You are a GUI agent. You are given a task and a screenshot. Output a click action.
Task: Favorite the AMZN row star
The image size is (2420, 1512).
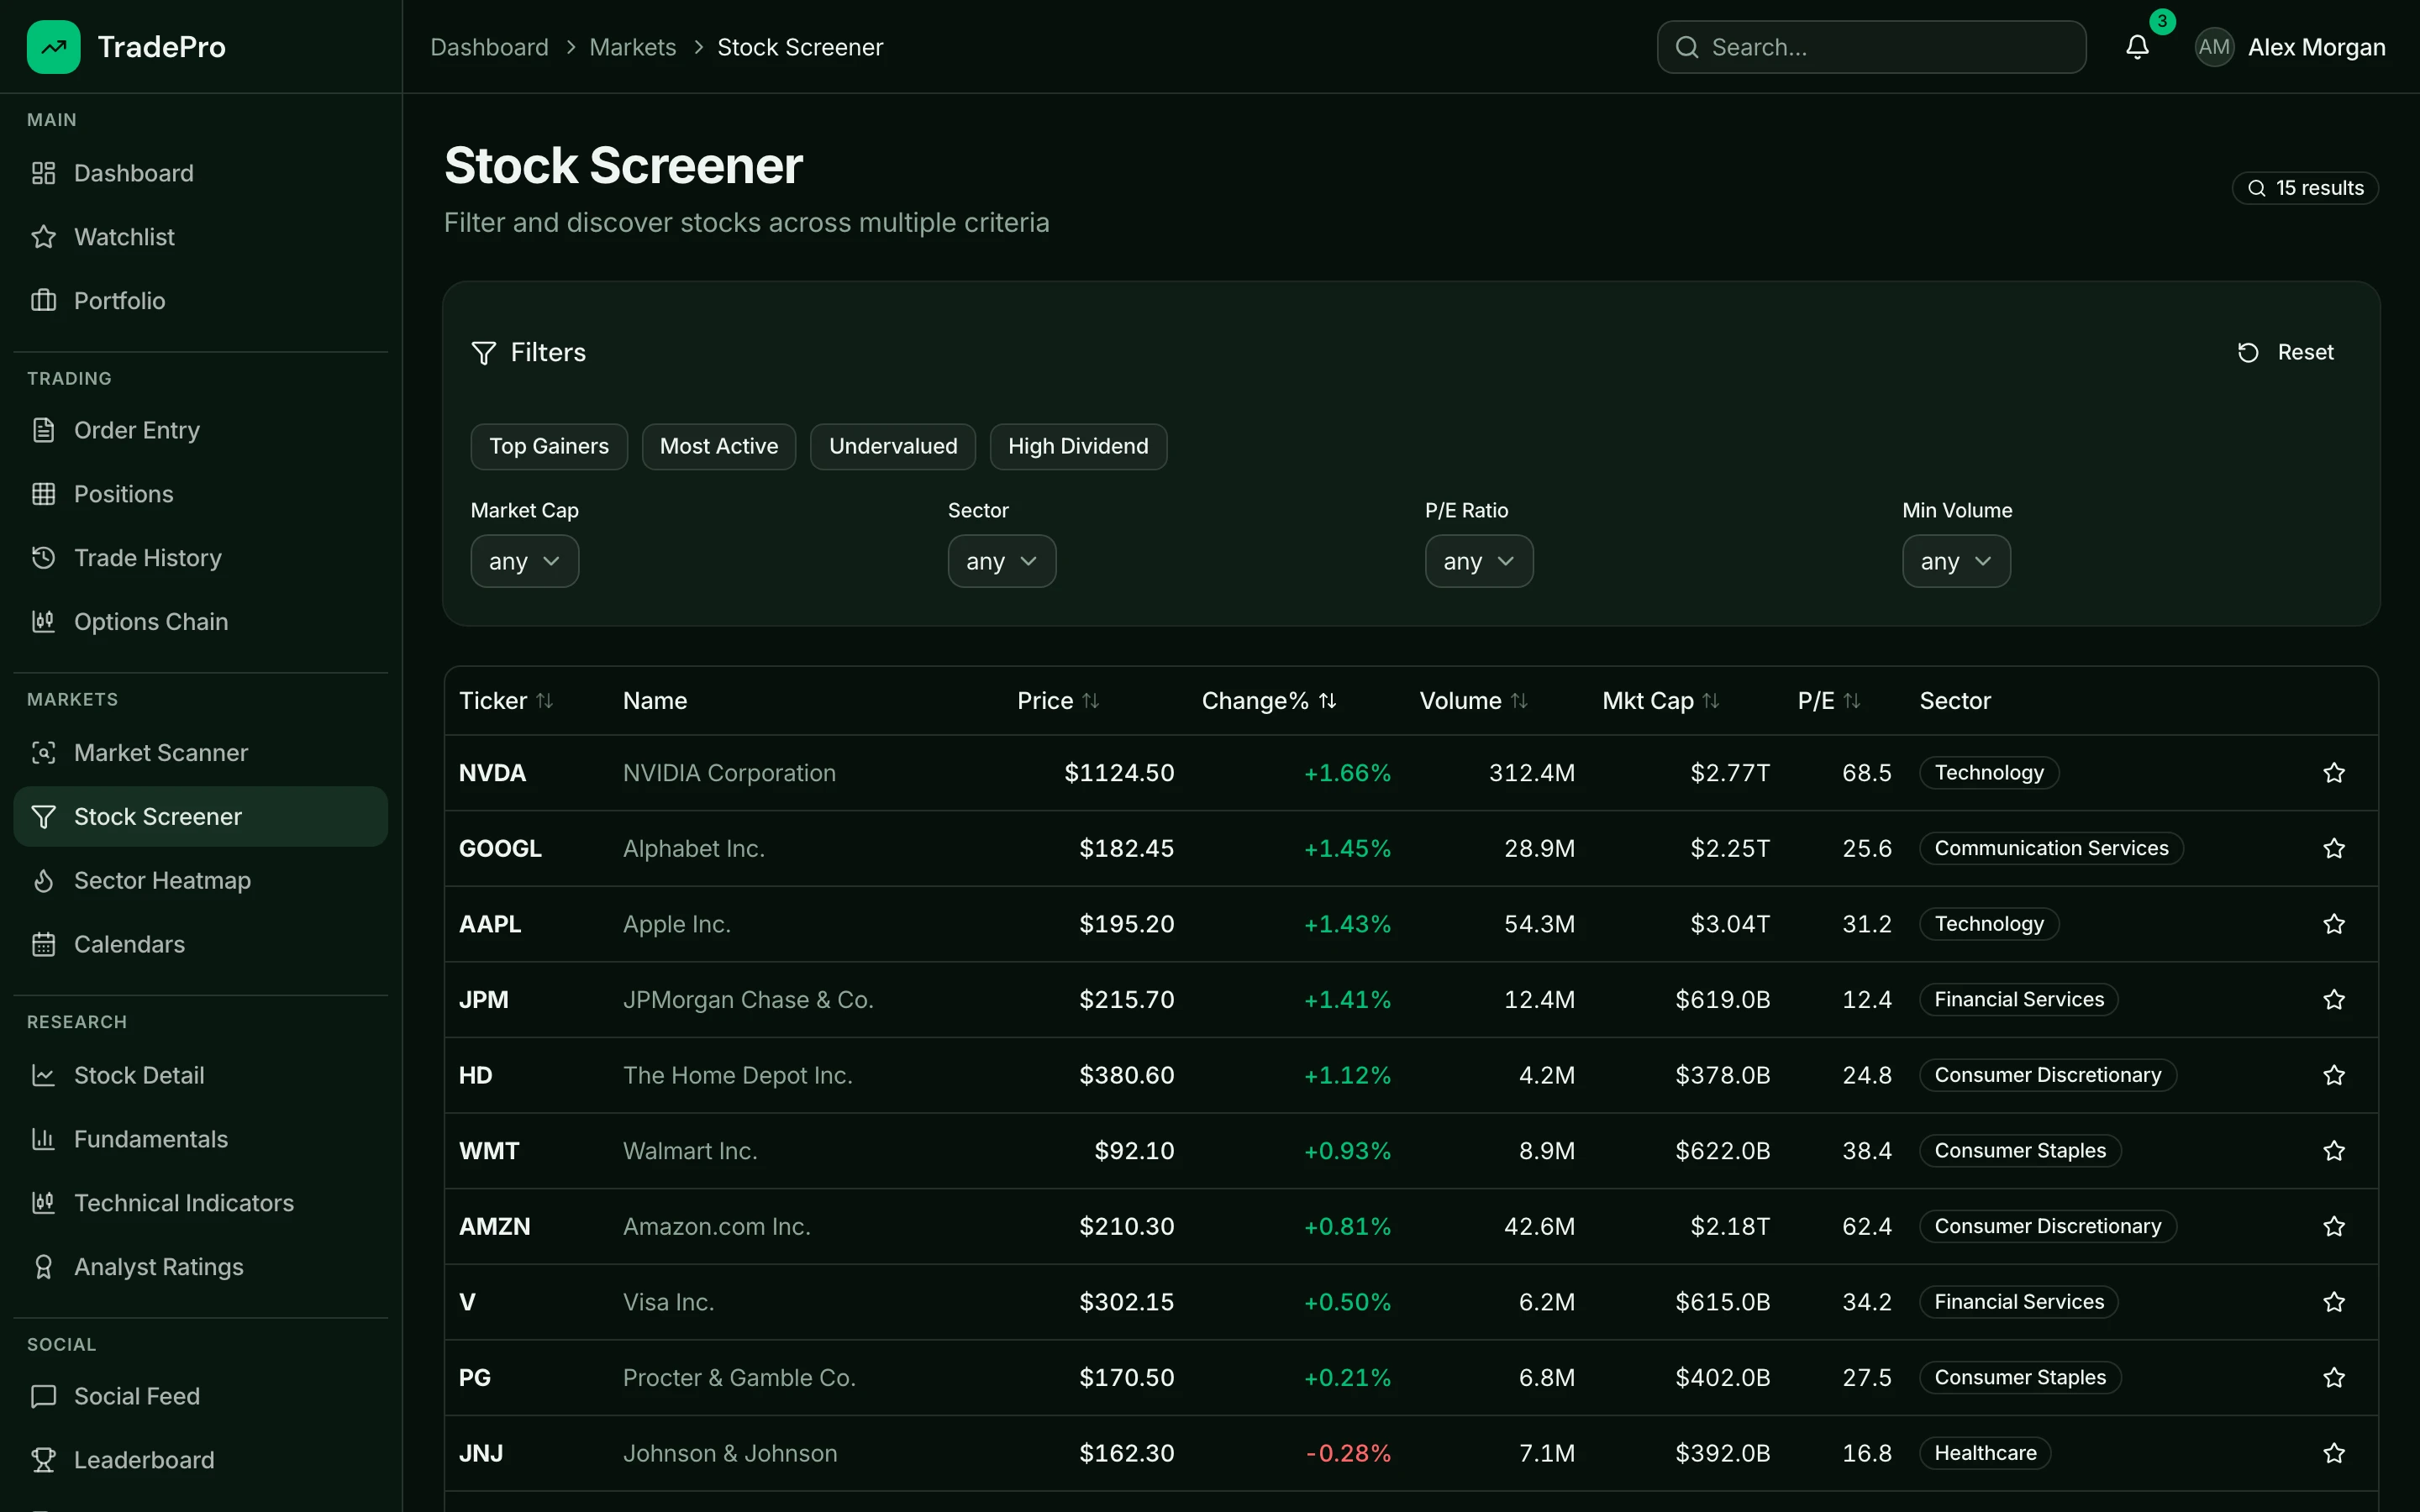pyautogui.click(x=2334, y=1227)
